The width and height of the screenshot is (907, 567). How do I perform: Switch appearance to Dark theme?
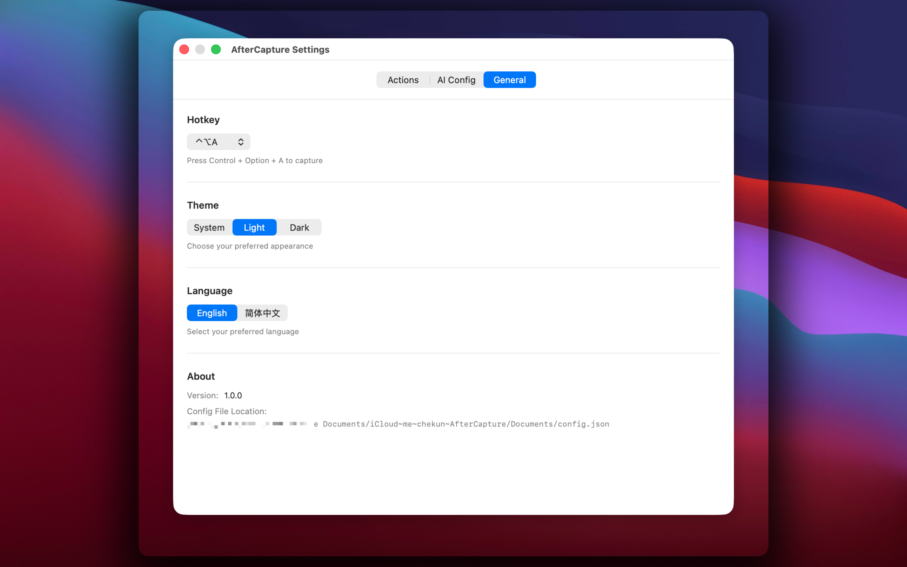point(299,228)
